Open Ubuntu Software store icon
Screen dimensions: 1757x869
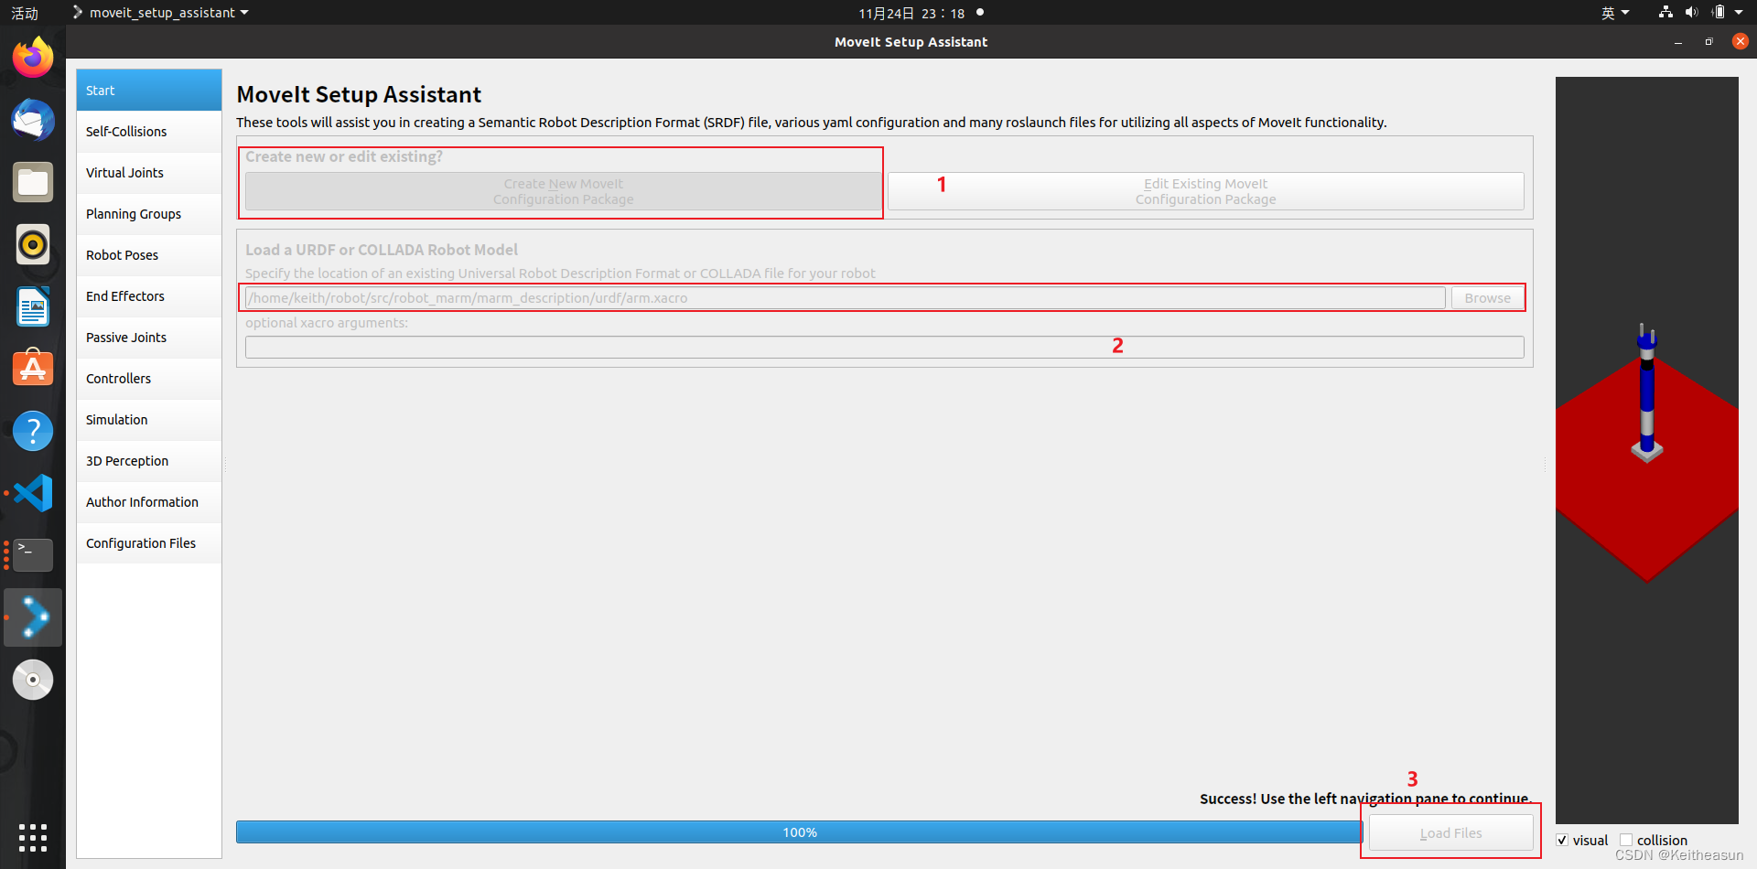click(x=33, y=369)
